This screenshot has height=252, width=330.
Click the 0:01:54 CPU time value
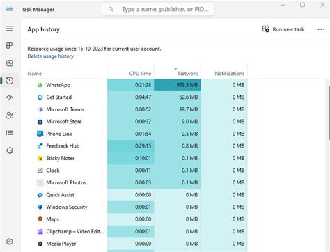[143, 134]
